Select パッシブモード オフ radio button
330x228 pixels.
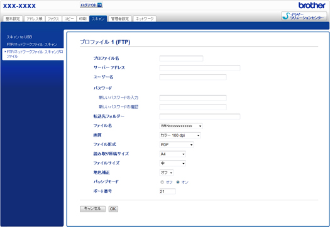(162, 182)
